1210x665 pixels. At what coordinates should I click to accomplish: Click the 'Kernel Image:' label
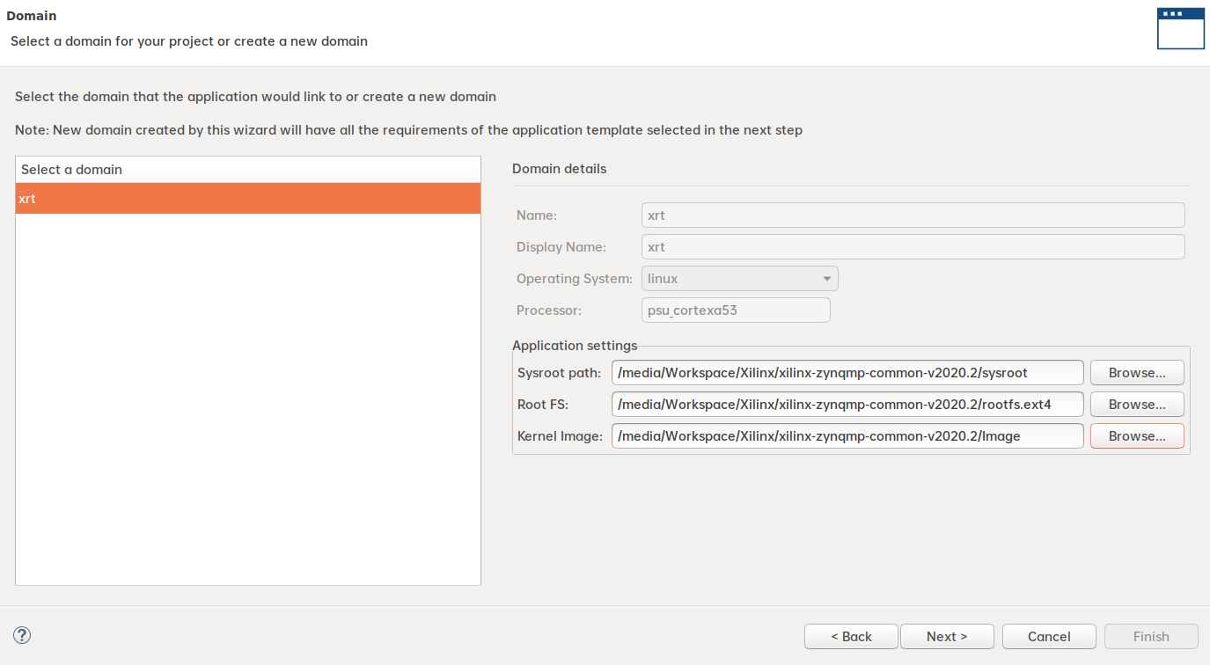point(560,436)
